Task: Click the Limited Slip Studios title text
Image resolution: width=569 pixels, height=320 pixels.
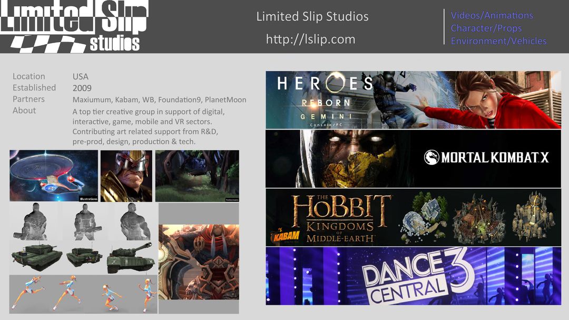Action: (312, 16)
